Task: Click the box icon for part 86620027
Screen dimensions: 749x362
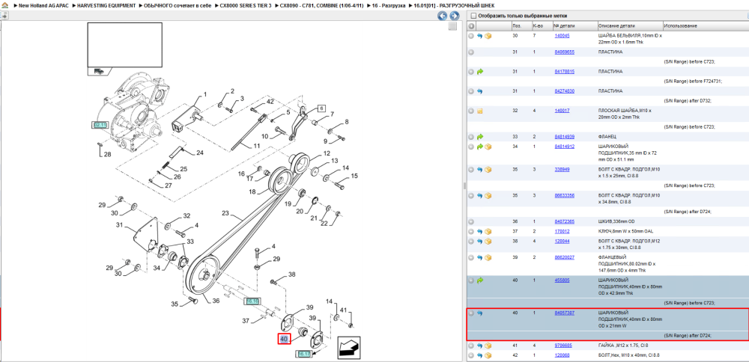Action: 488,257
